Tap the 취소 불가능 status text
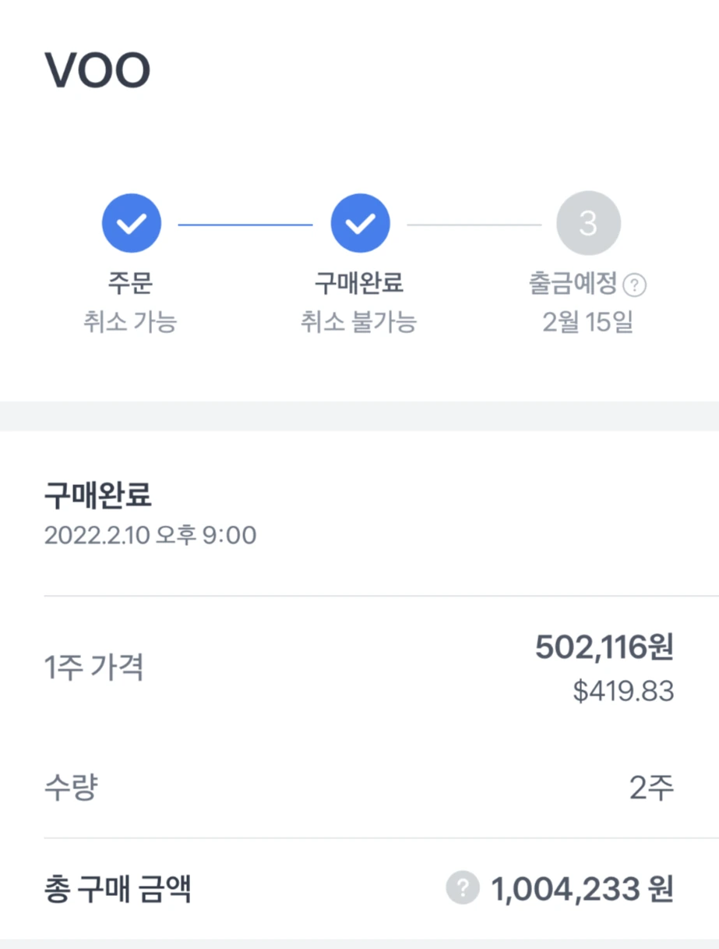Viewport: 719px width, 949px height. point(359,322)
